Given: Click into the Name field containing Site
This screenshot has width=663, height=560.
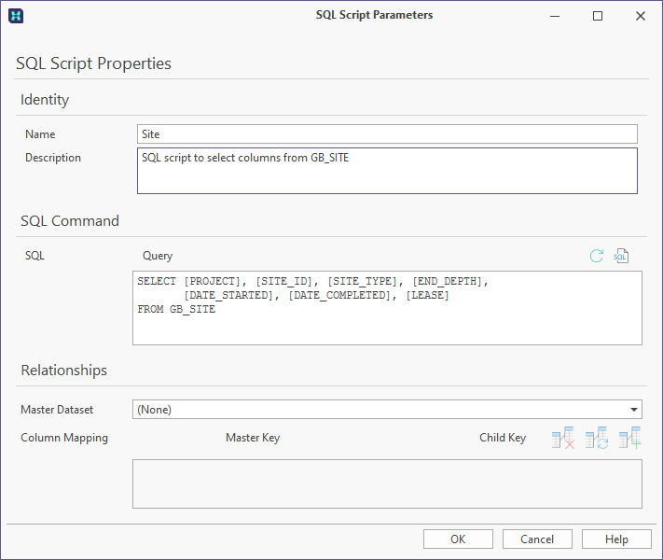Looking at the screenshot, I should (387, 134).
